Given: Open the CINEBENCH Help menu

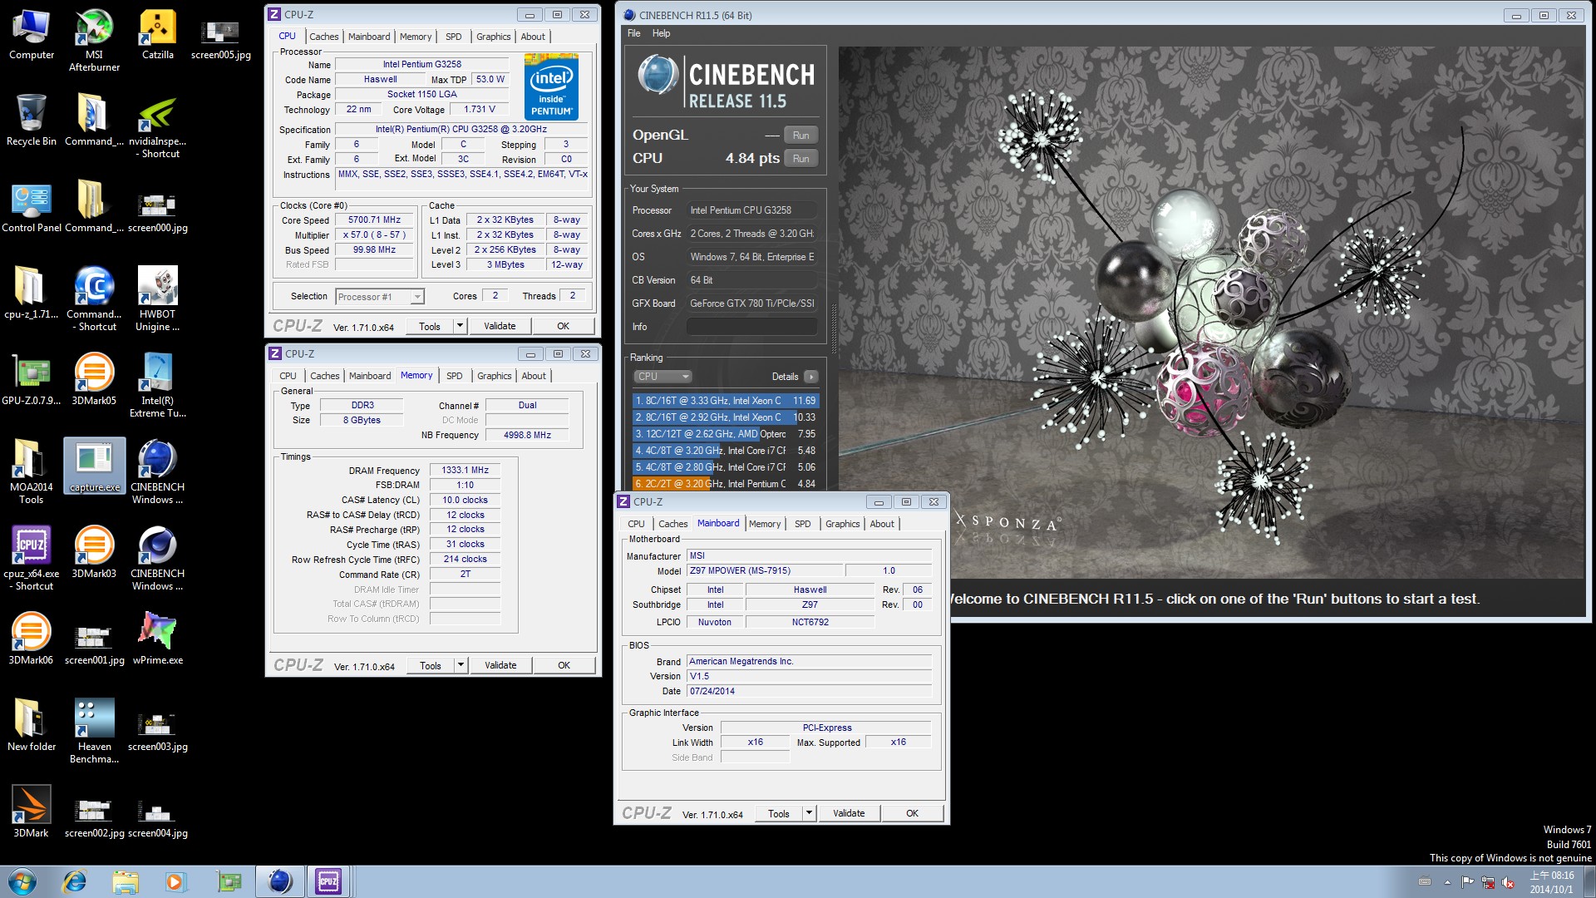Looking at the screenshot, I should tap(661, 33).
